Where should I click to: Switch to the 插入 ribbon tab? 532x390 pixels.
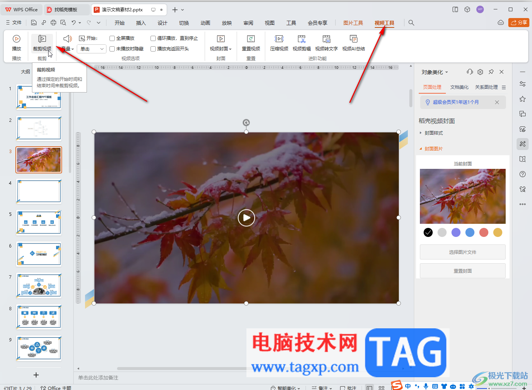pos(141,23)
